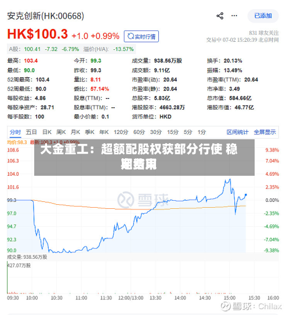
Task: Click the 均价:98.3 label on chart
Action: [x=17, y=142]
